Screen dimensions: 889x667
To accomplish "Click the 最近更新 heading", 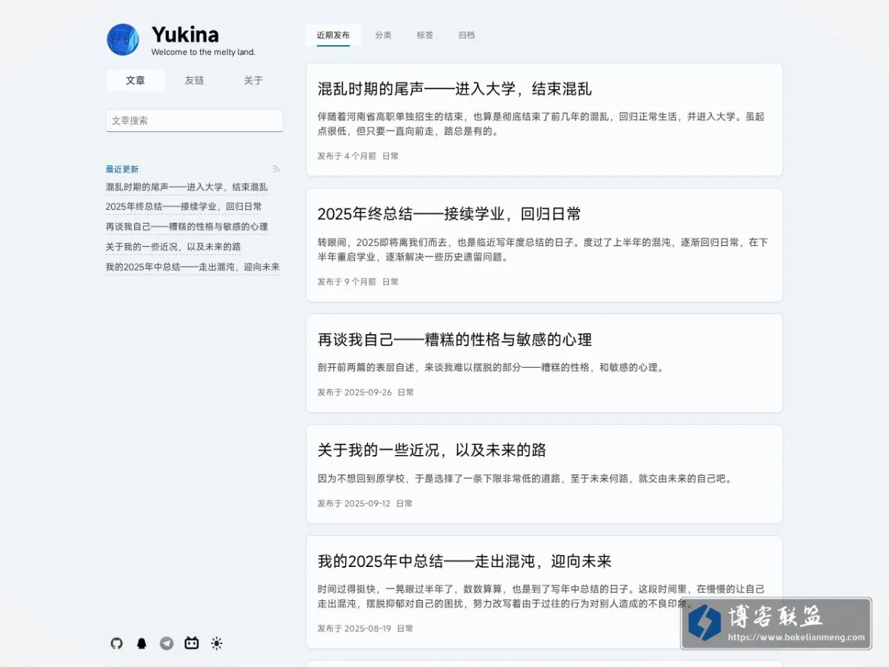I will tap(122, 169).
